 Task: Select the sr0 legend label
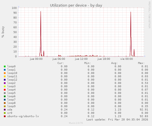(x=10, y=113)
